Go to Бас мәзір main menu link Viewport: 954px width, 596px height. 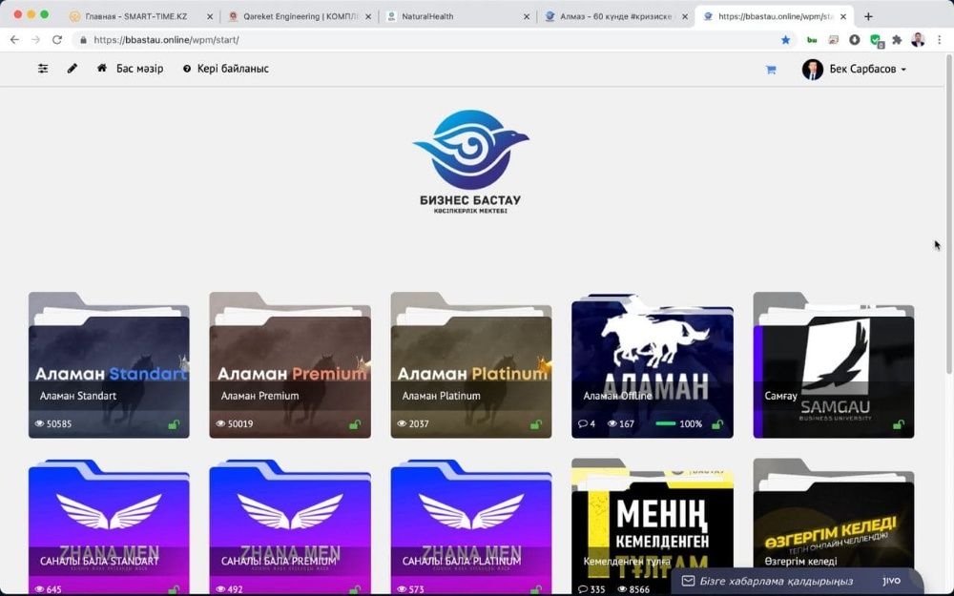140,69
